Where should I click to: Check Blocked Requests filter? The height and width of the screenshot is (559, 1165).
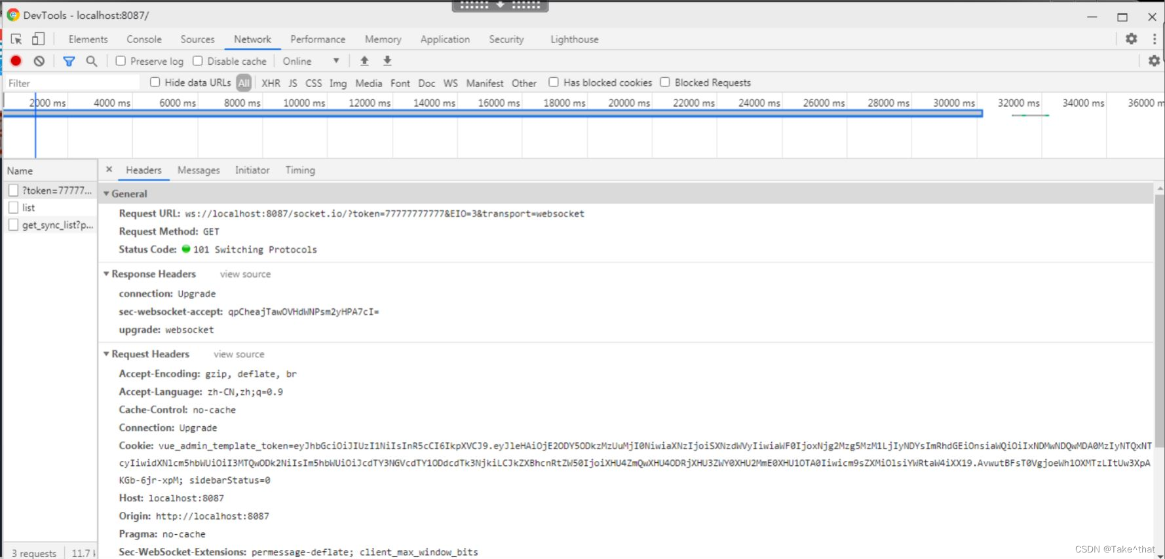click(665, 82)
